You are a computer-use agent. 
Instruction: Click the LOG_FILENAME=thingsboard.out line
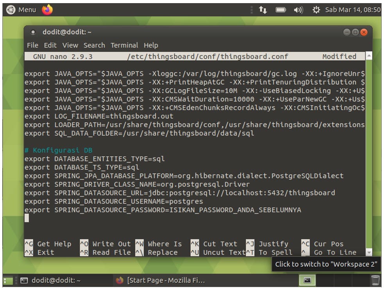(99, 116)
